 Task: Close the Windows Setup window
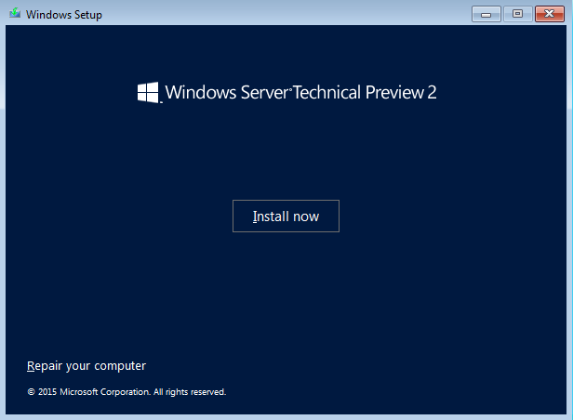pyautogui.click(x=549, y=14)
